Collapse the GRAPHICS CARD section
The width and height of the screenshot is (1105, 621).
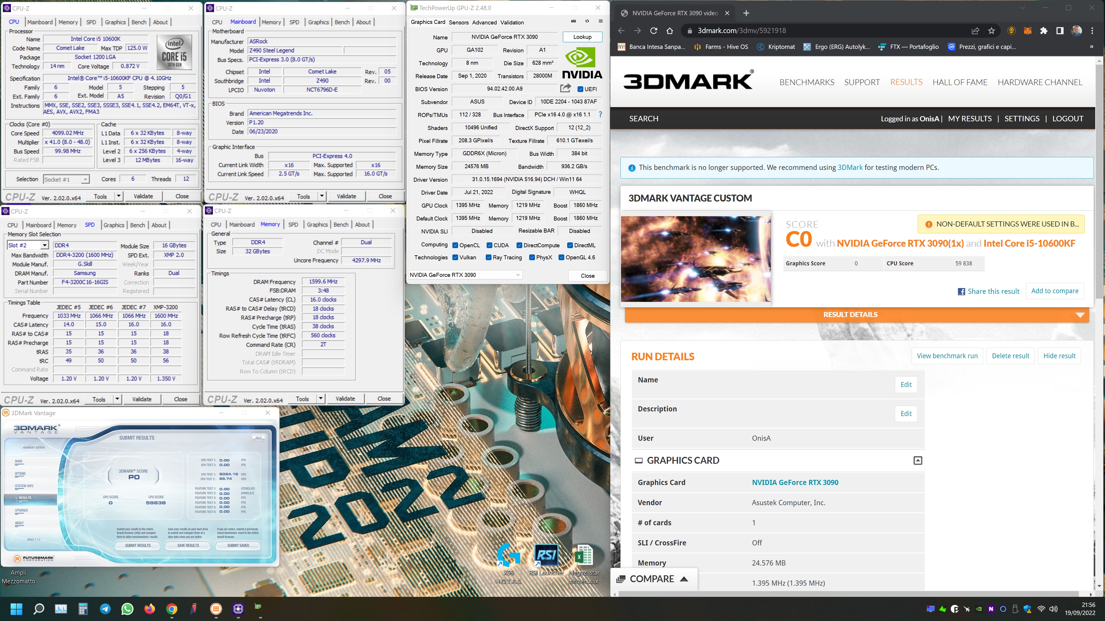click(x=918, y=460)
